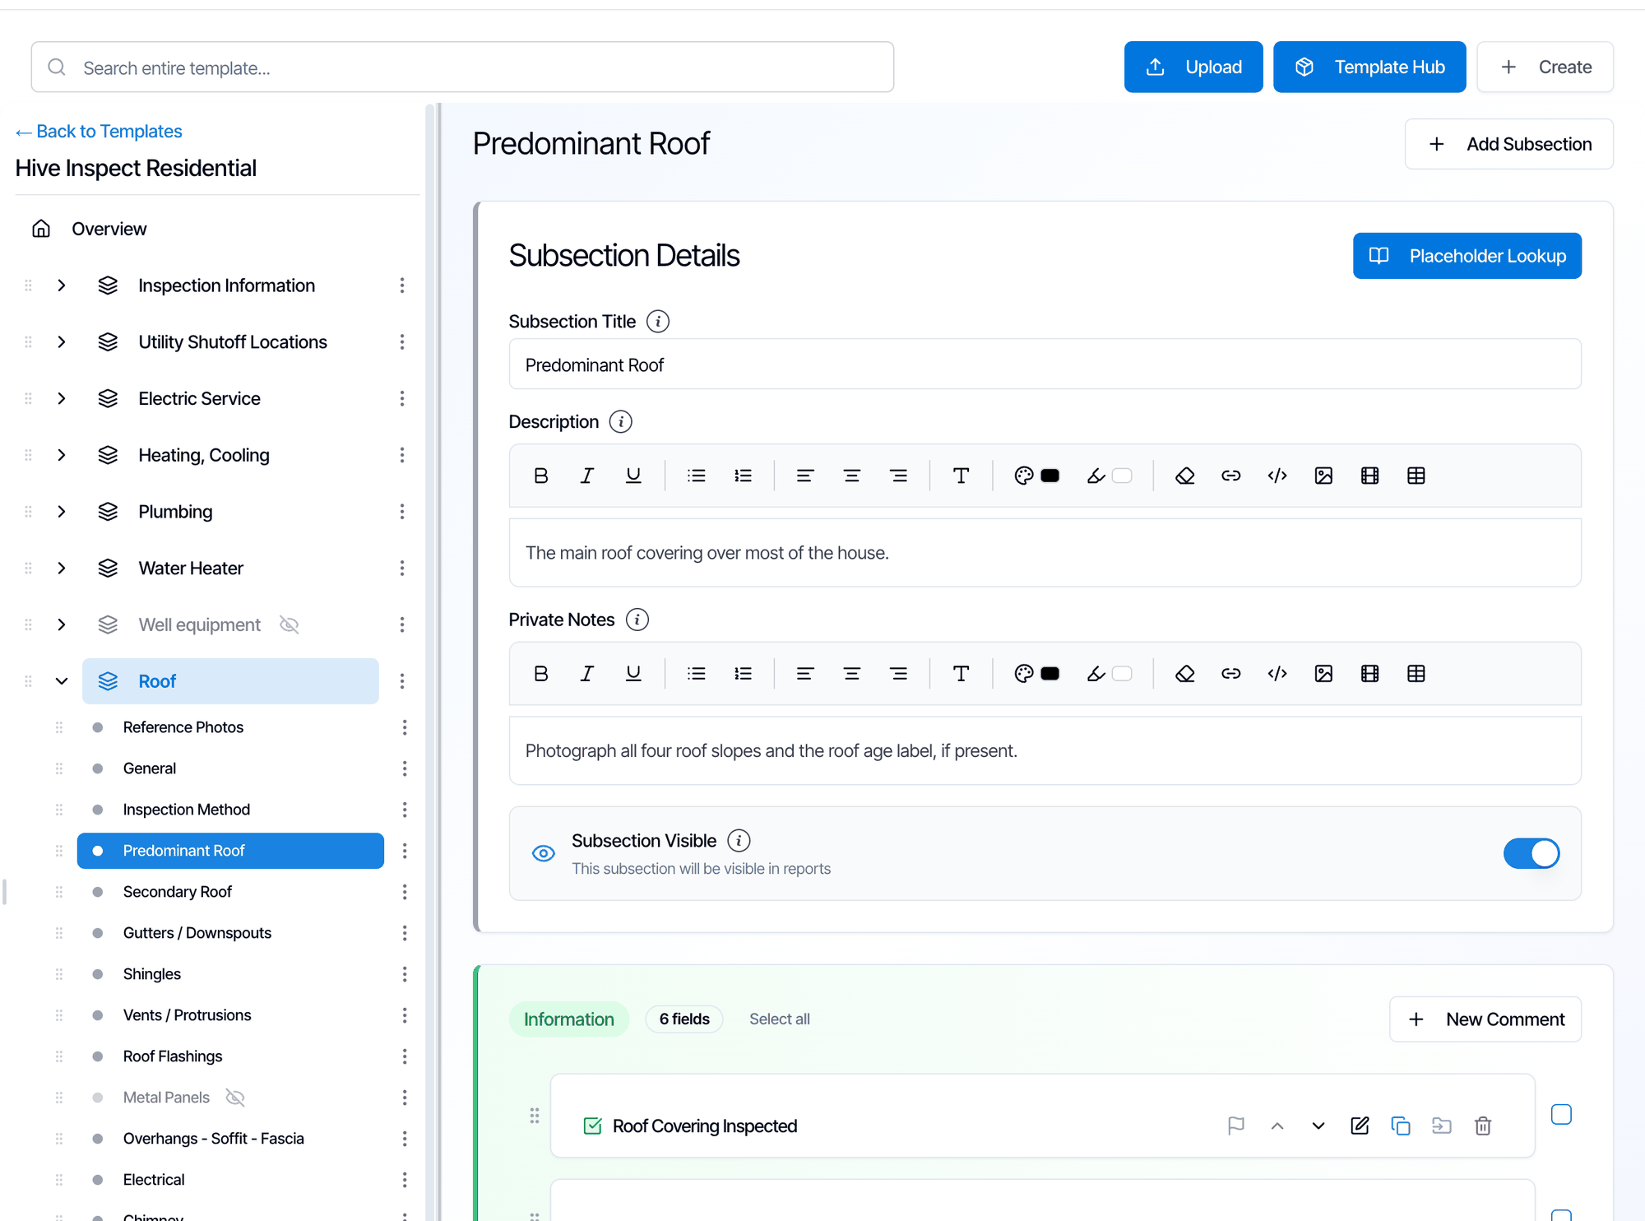Tick checkbox beside Roof Covering Inspected

tap(1561, 1115)
